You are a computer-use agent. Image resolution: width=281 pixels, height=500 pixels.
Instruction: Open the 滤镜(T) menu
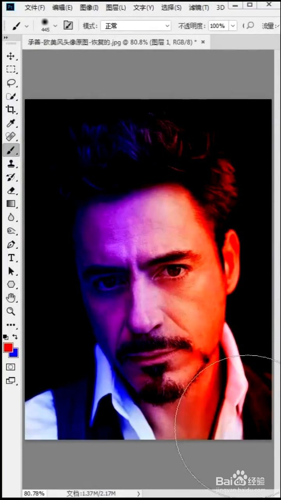[199, 7]
